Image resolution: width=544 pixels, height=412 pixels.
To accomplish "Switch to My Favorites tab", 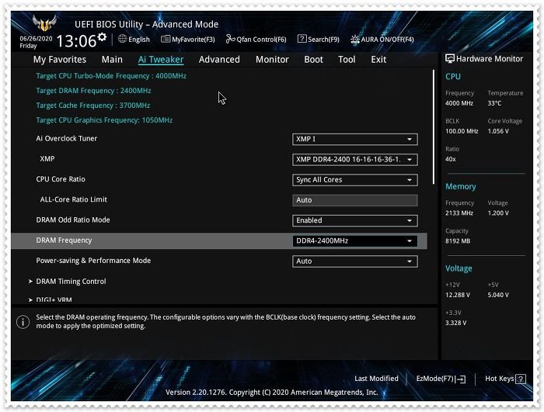I will 60,60.
